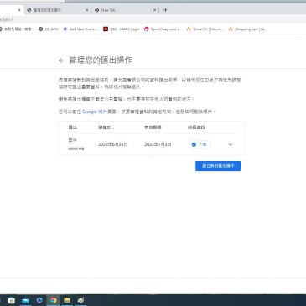Viewport: 306px width, 306px height.
Task: Open the Google 帳戶 link
Action: coord(95,112)
